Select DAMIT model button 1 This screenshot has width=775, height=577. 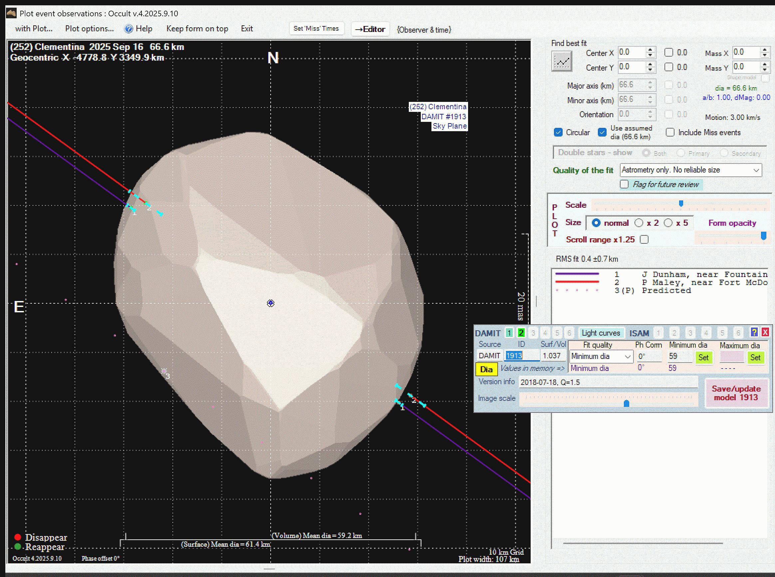point(509,333)
